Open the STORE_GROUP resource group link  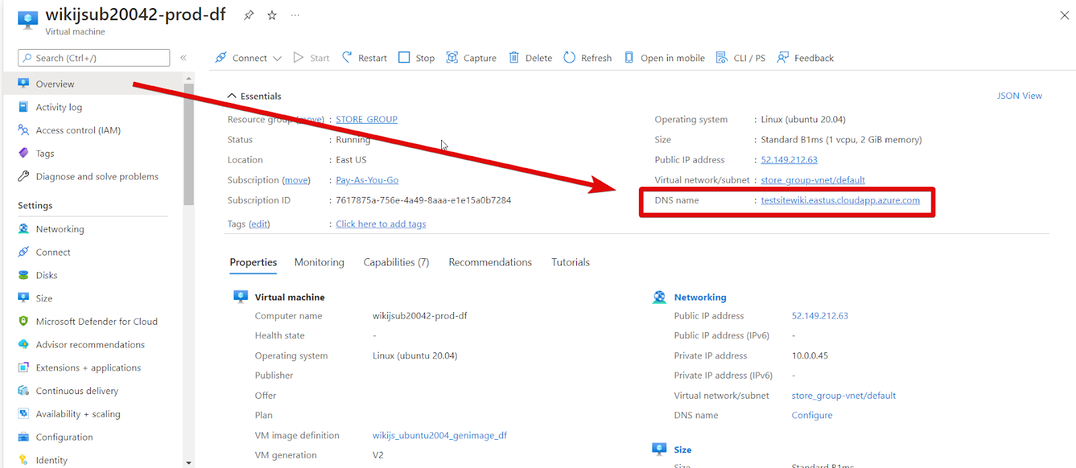point(367,119)
